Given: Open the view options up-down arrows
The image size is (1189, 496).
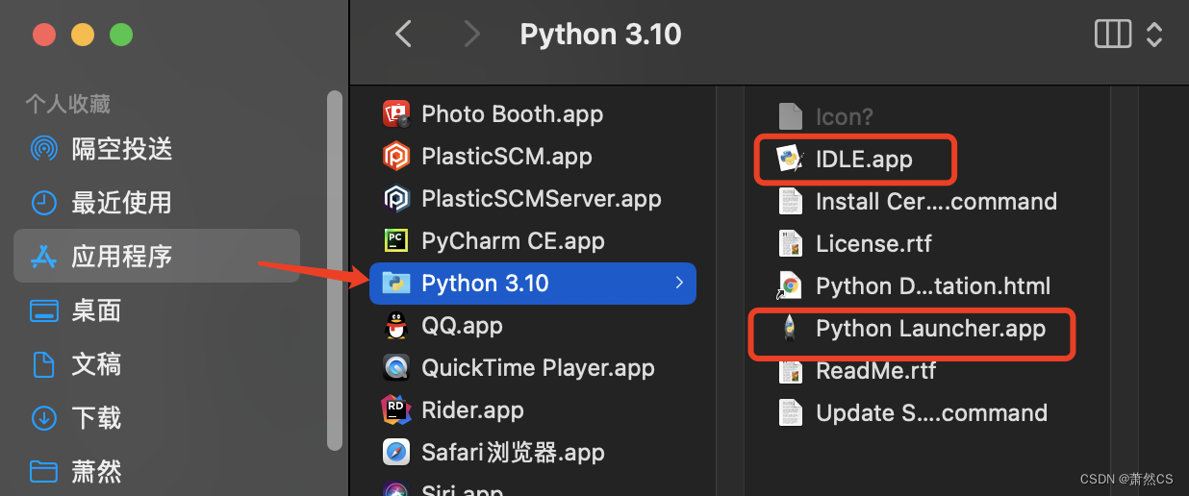Looking at the screenshot, I should pos(1154,36).
